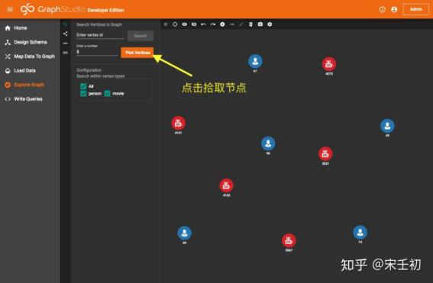Toggle the movie checkbox
This screenshot has width=433, height=283.
click(108, 94)
